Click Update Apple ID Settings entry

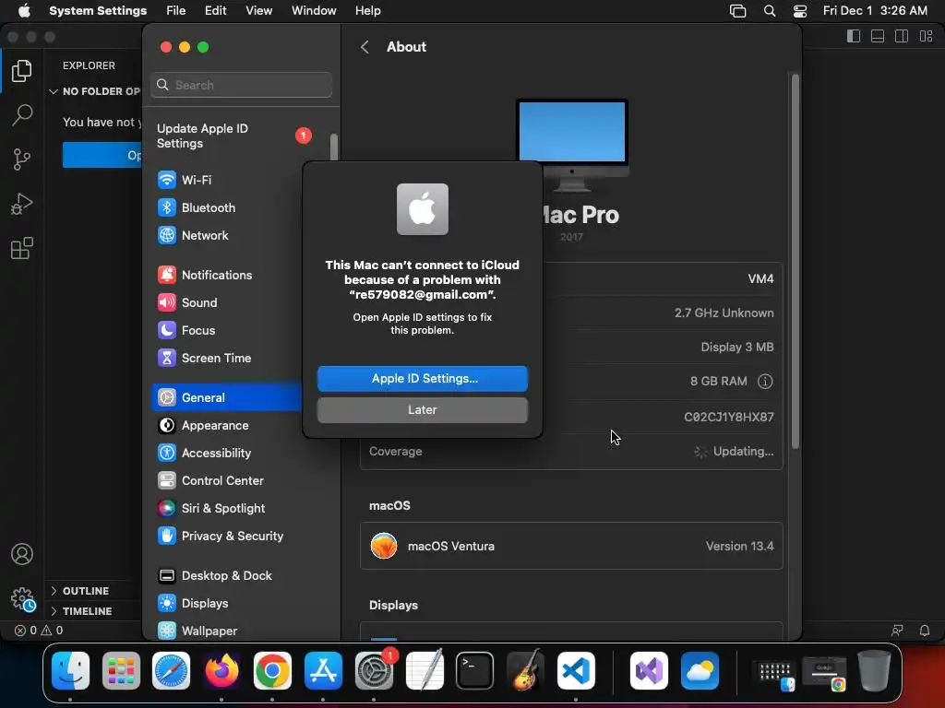pyautogui.click(x=233, y=136)
